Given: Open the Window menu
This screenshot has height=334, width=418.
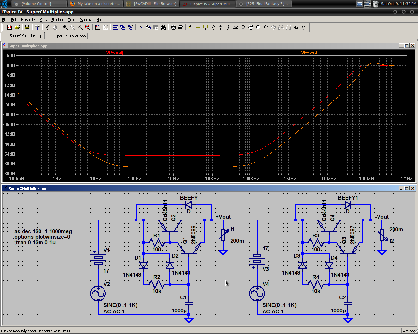Looking at the screenshot, I should (86, 20).
